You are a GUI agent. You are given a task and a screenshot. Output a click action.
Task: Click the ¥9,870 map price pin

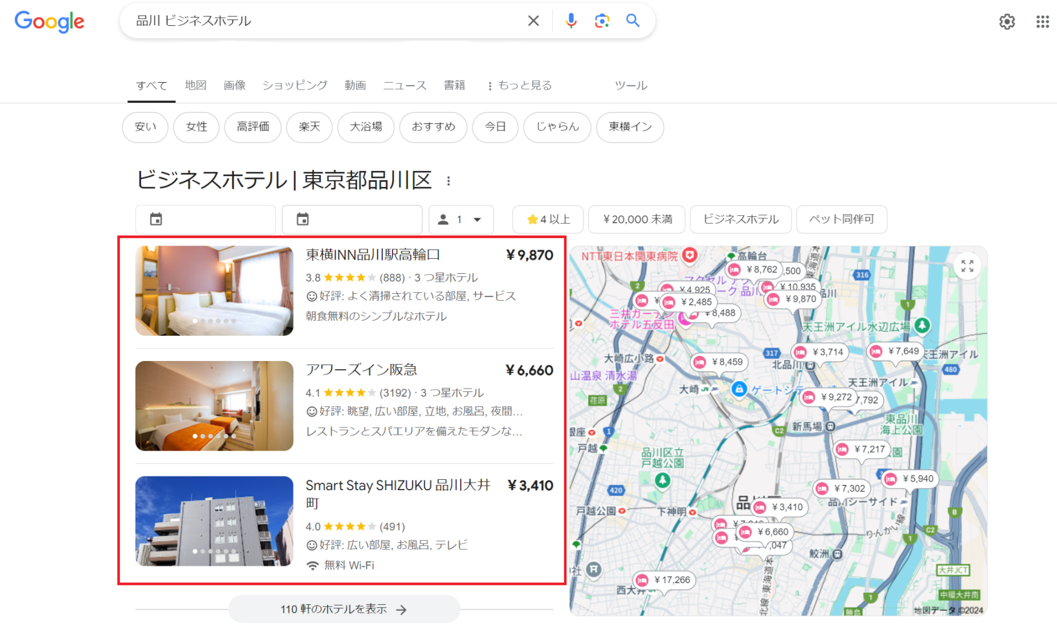pyautogui.click(x=793, y=299)
